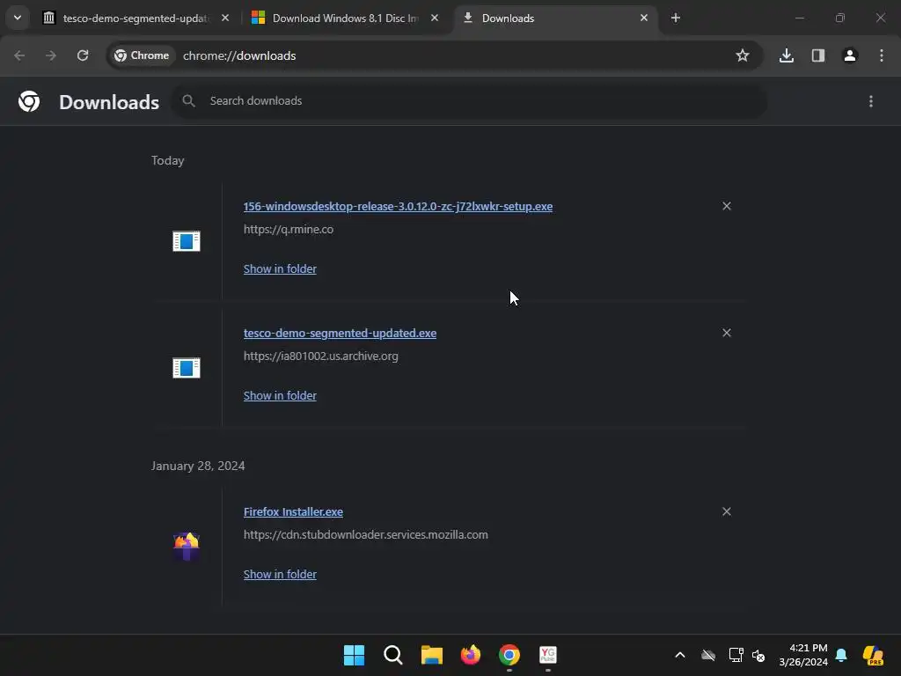Remove tesco-demo-segmented-updated.exe from list
The height and width of the screenshot is (676, 901).
tap(726, 333)
